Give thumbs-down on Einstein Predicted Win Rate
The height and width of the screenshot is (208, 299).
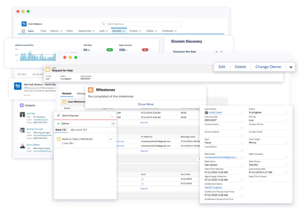coord(222,52)
